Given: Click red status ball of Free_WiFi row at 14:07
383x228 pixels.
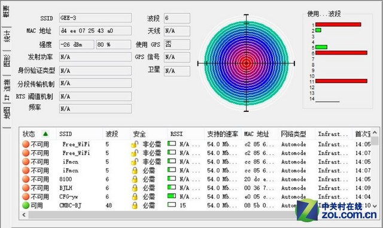Looking at the screenshot, I should pos(26,153).
